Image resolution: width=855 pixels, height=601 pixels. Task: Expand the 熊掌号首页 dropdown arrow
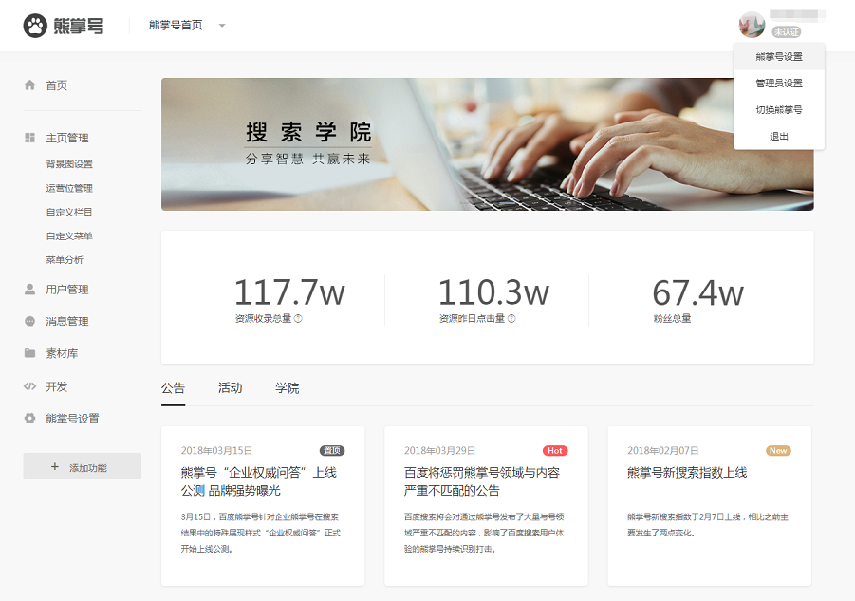[x=222, y=25]
